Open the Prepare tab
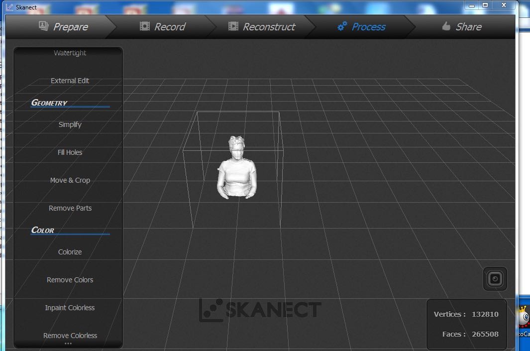This screenshot has height=351, width=530. click(63, 26)
